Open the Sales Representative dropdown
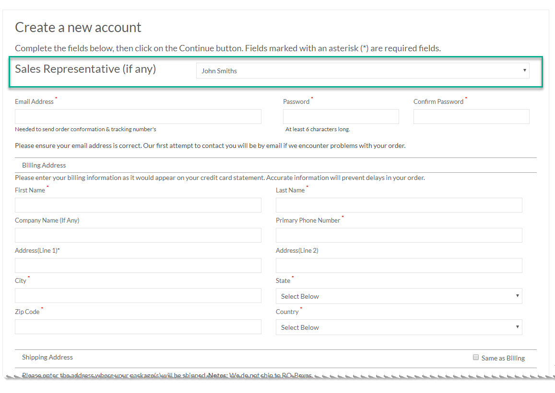Screen dimensions: 555x393 (362, 71)
